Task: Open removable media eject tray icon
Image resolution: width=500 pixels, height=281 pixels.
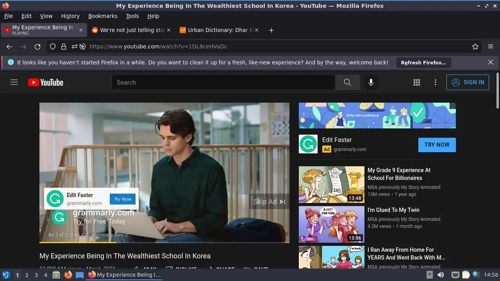Action: pos(429,275)
